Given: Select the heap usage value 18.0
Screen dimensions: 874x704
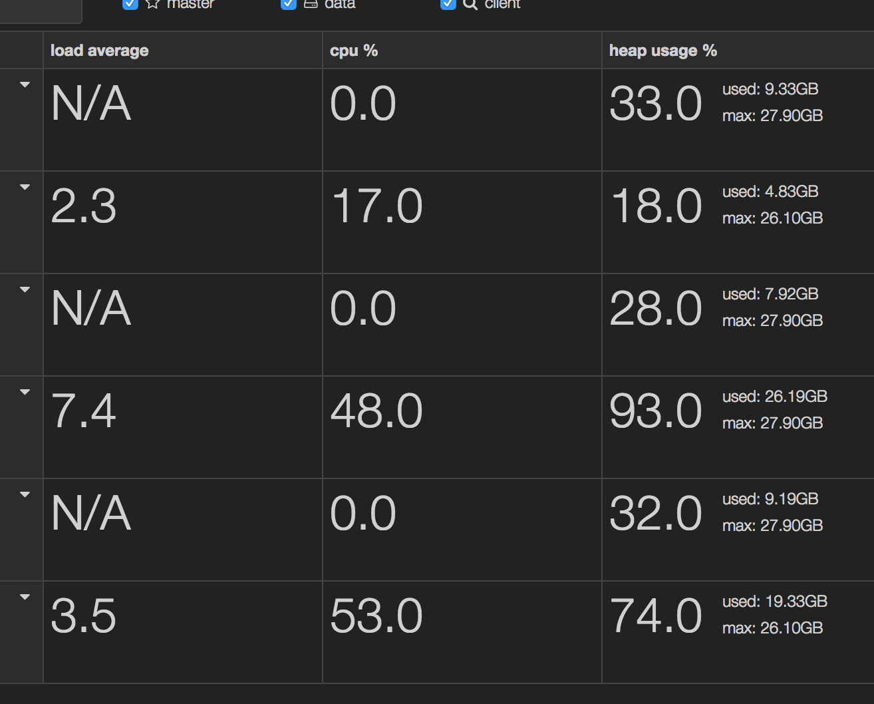Looking at the screenshot, I should click(x=656, y=206).
